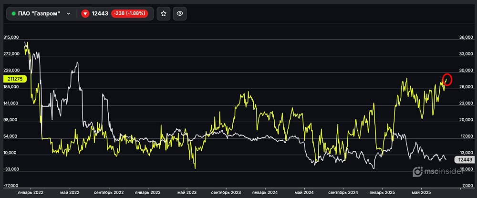Select the yellow 211275 value label
This screenshot has width=477, height=198.
point(16,79)
